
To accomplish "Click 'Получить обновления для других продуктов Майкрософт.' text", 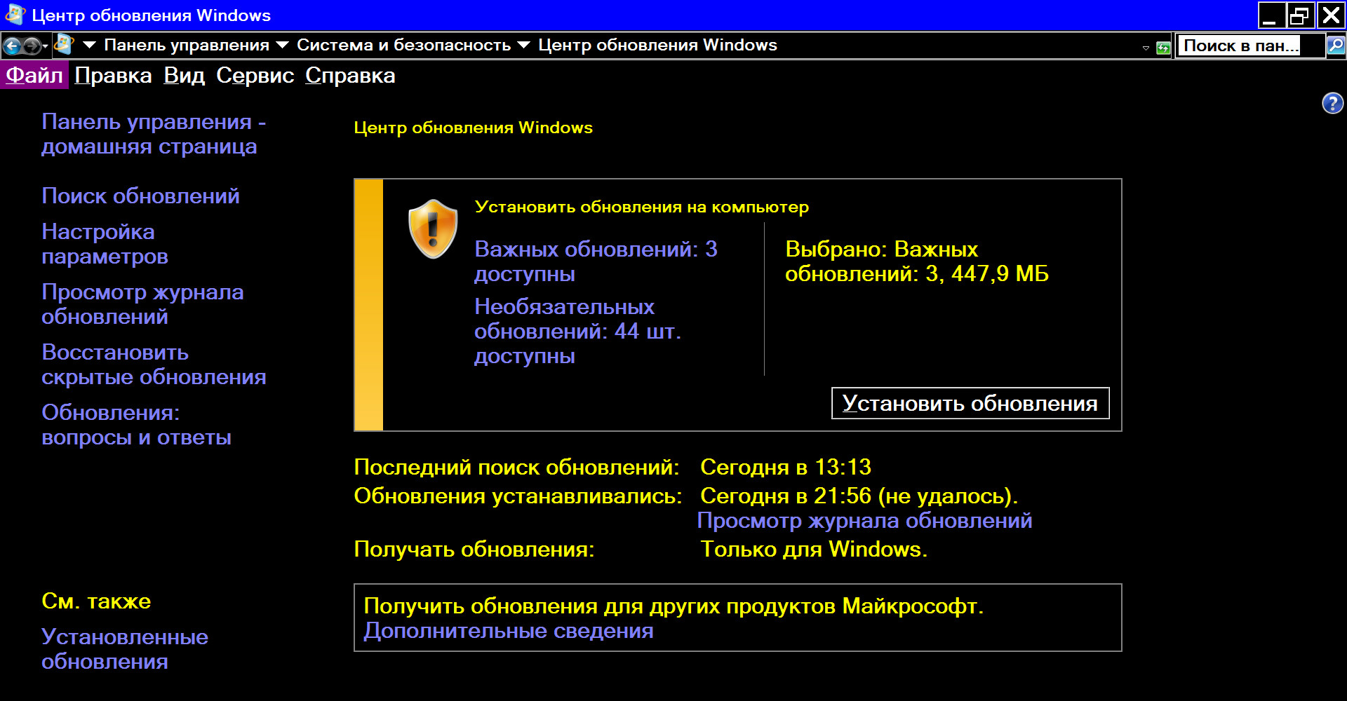I will tap(673, 606).
